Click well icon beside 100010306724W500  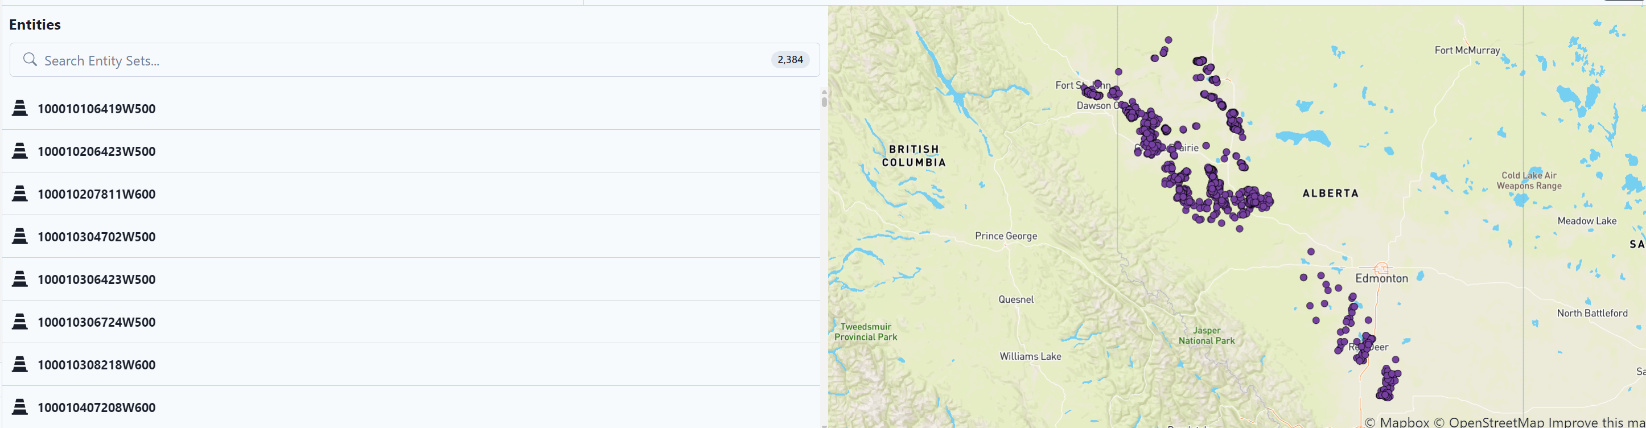(20, 322)
